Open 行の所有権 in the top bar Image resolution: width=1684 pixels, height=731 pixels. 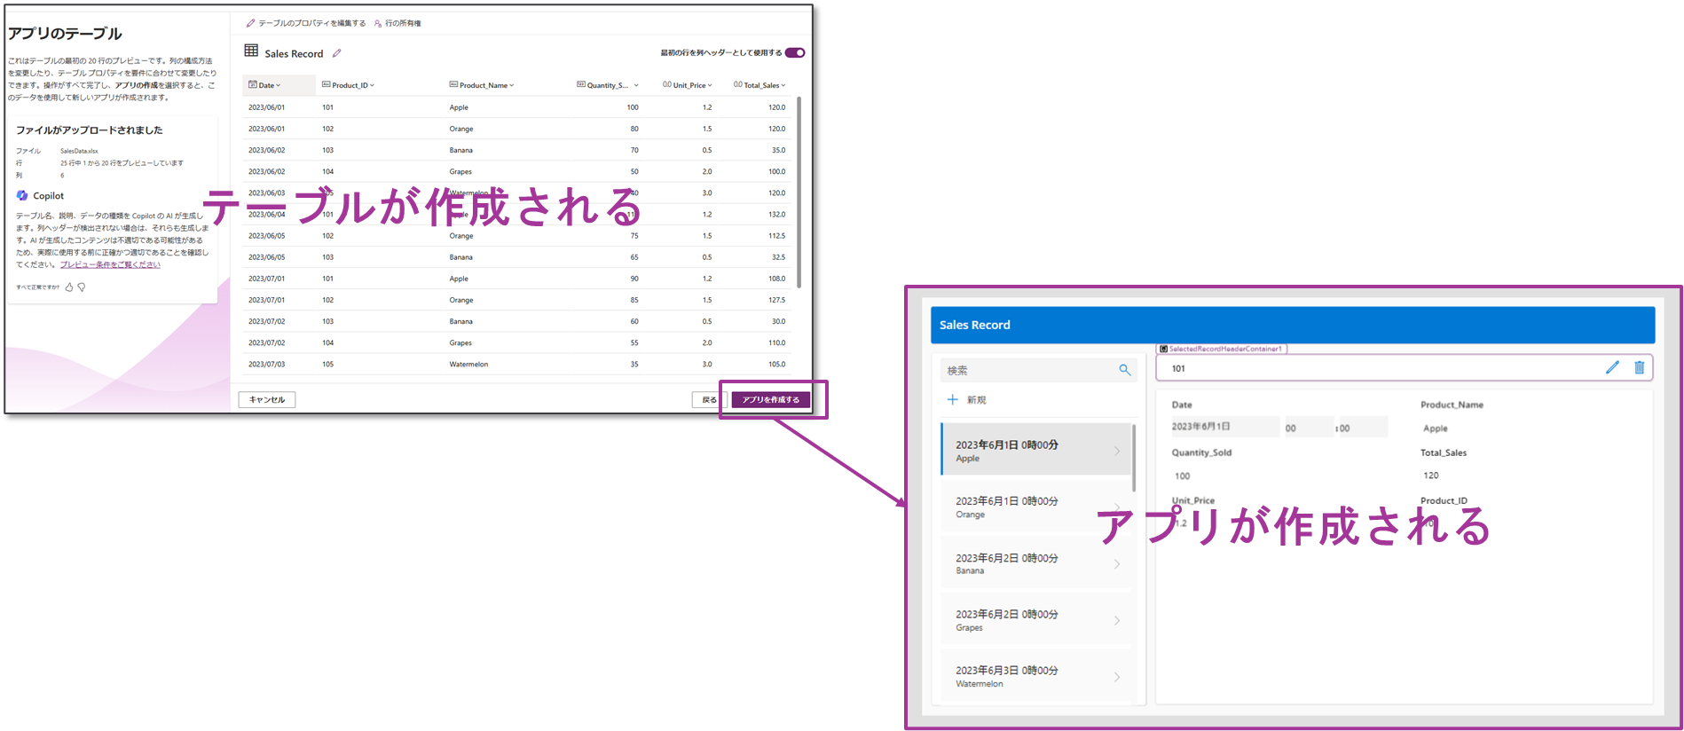pyautogui.click(x=397, y=23)
